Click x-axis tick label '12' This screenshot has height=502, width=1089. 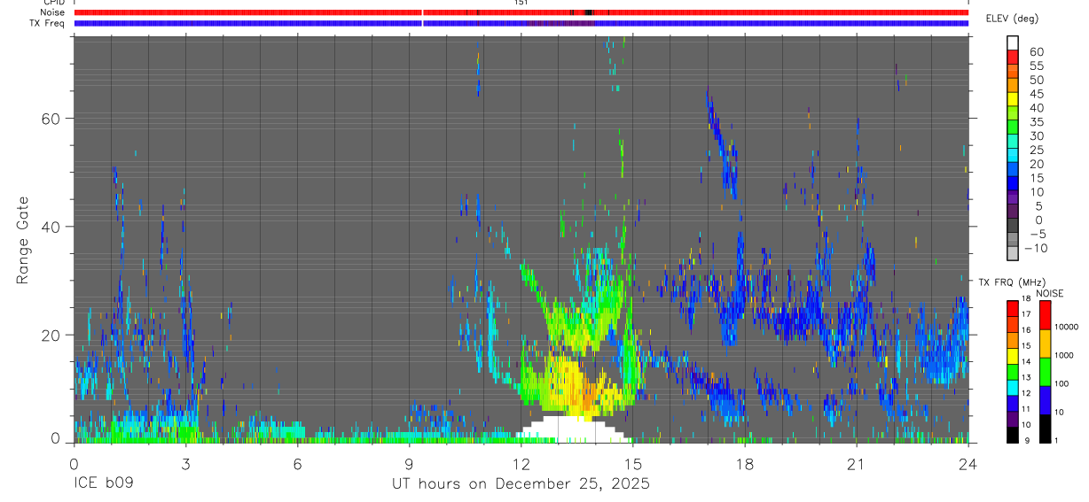[521, 464]
